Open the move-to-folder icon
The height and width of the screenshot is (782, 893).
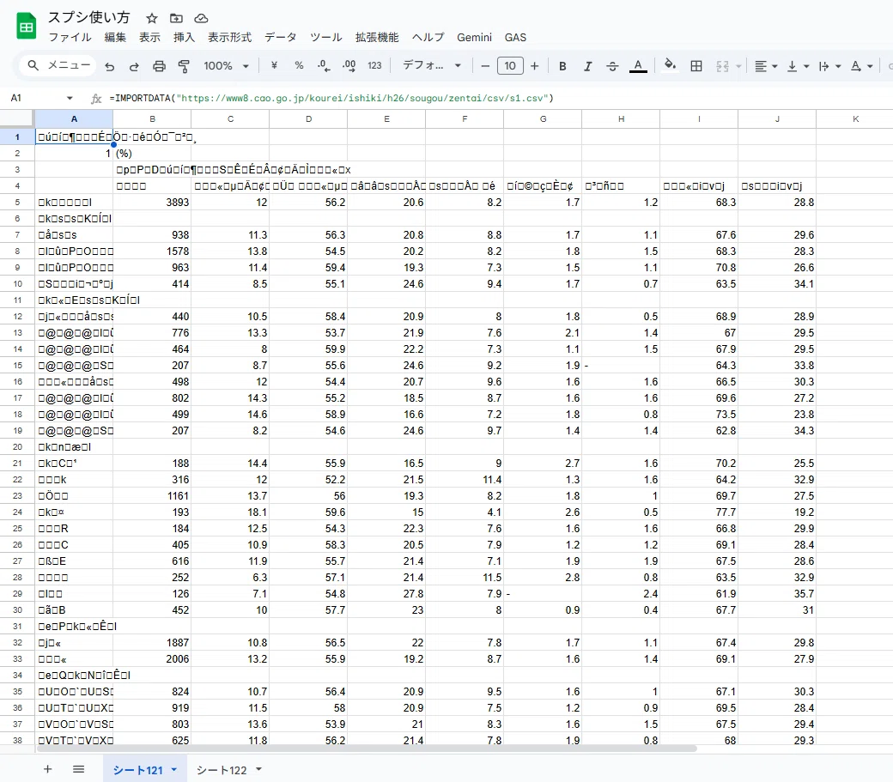click(177, 18)
